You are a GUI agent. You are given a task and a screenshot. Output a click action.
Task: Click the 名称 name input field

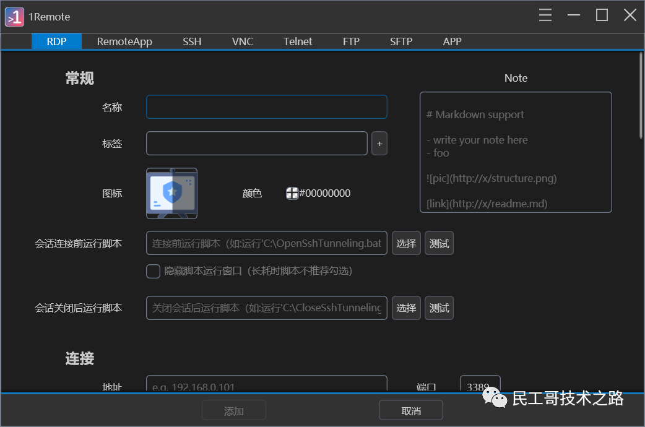pos(266,106)
